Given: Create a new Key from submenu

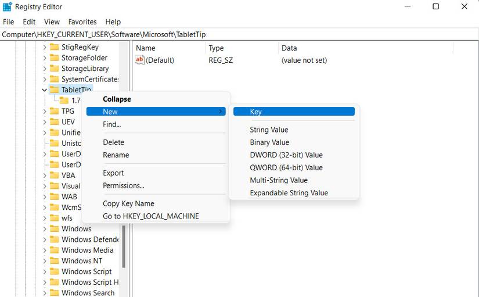Looking at the screenshot, I should 294,112.
